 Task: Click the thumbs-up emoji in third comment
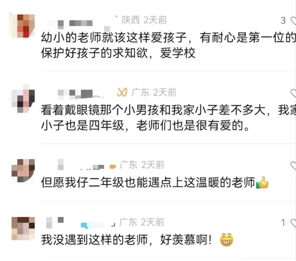[x=262, y=183]
